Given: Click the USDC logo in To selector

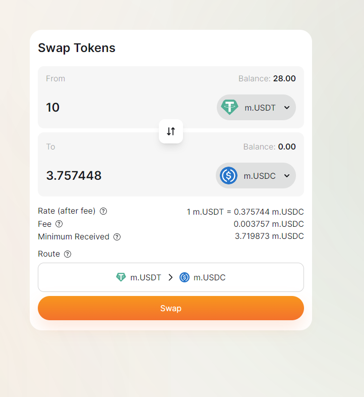Looking at the screenshot, I should click(x=229, y=176).
